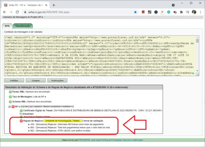Open the Chrome extensions puzzle icon

(x=181, y=12)
